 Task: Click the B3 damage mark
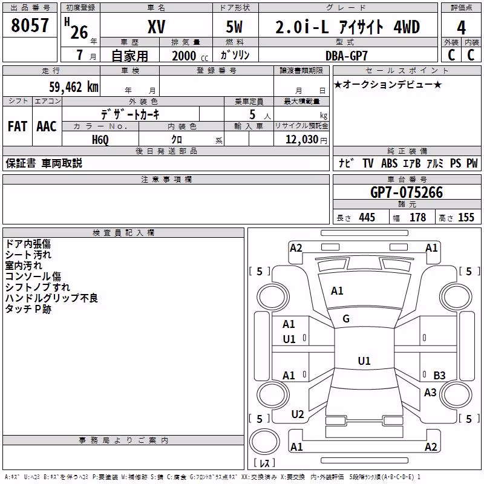click(439, 376)
